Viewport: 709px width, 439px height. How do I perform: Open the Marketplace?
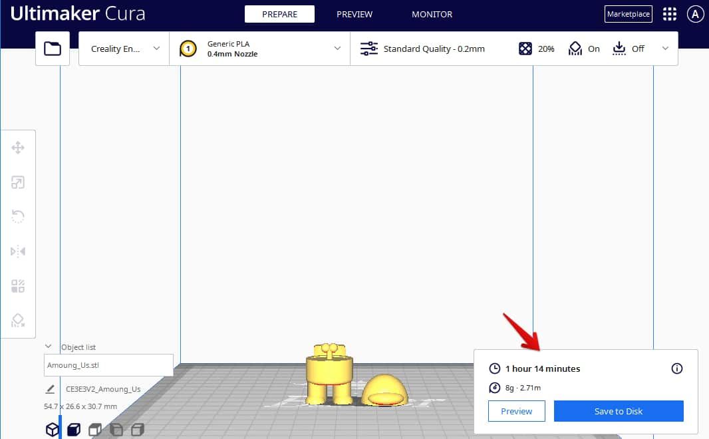(x=628, y=13)
